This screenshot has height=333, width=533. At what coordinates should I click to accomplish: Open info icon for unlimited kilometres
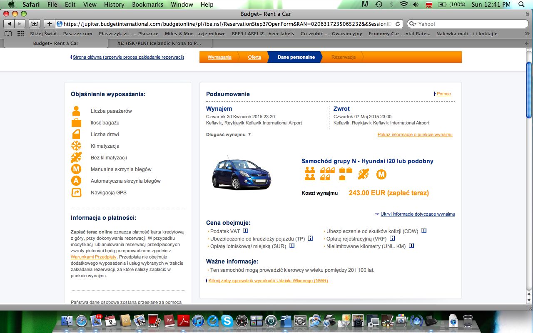pos(411,246)
